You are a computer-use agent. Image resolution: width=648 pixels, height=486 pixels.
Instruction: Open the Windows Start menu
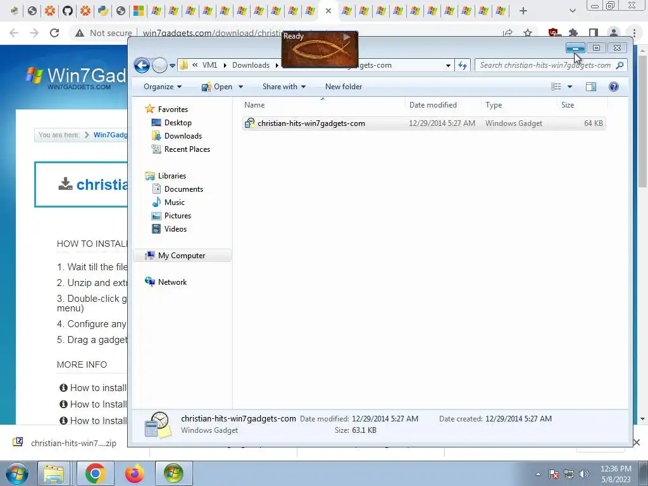(17, 473)
